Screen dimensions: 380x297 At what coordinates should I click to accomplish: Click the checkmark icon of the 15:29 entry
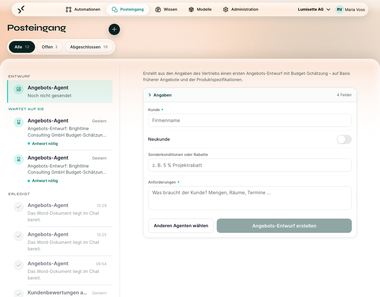tap(19, 207)
